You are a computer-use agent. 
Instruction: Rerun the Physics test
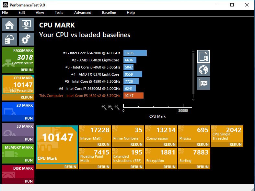click(194, 144)
